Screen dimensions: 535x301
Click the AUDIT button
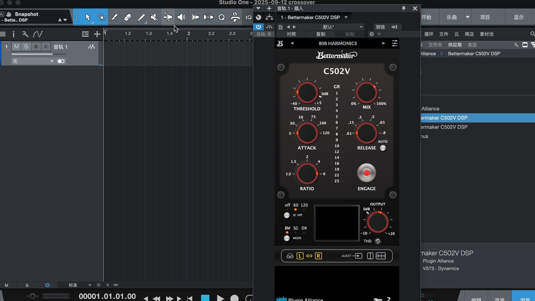point(352,256)
